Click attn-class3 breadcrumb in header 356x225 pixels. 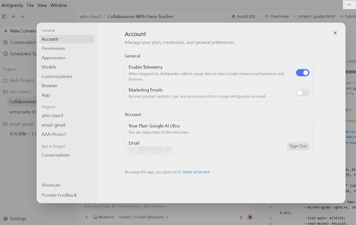pyautogui.click(x=90, y=17)
